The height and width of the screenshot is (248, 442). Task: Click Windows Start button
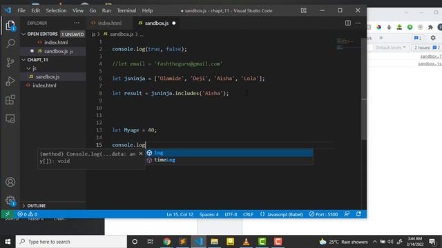coord(8,242)
